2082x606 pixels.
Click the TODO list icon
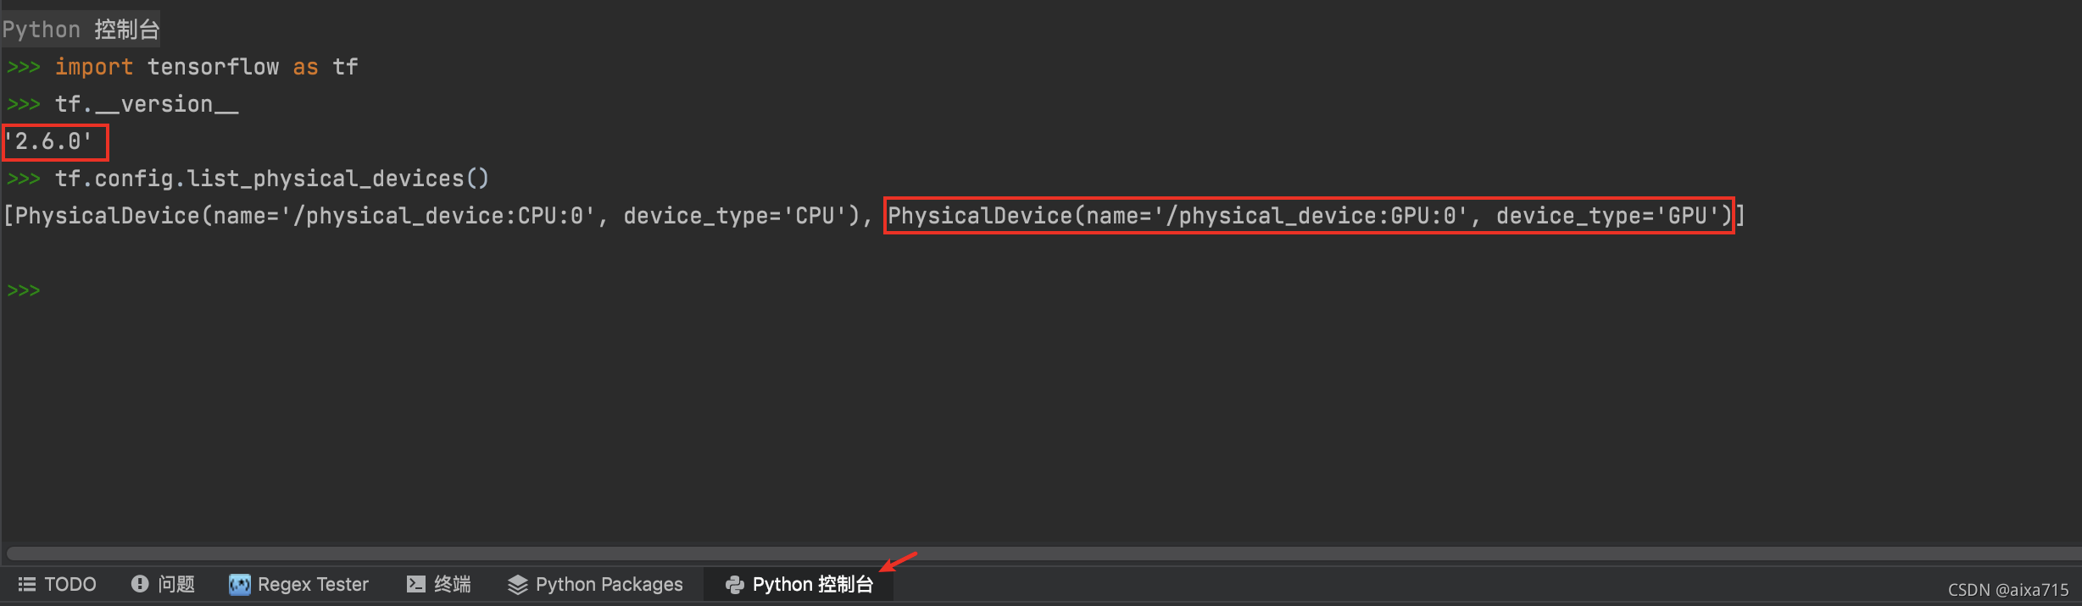click(27, 584)
